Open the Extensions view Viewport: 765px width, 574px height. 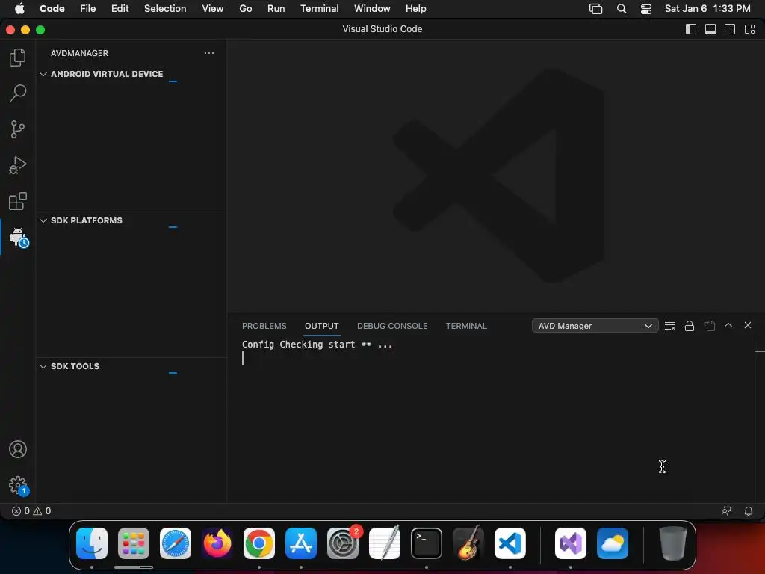pos(18,201)
